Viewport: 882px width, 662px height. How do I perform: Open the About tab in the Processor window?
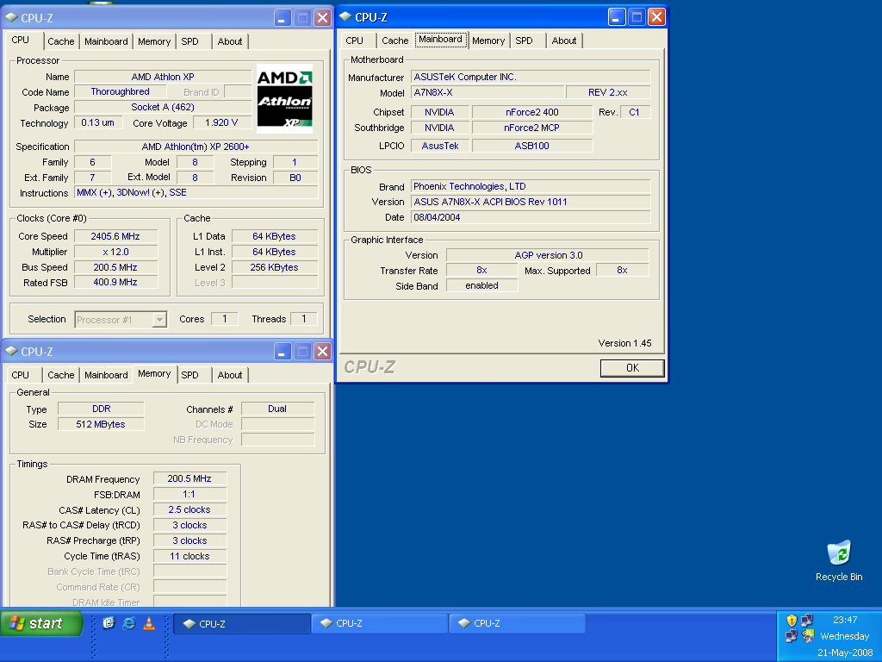[229, 41]
